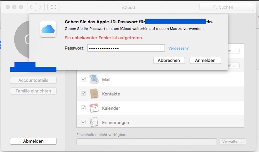Toggle the Mail checkbox

coord(83,79)
